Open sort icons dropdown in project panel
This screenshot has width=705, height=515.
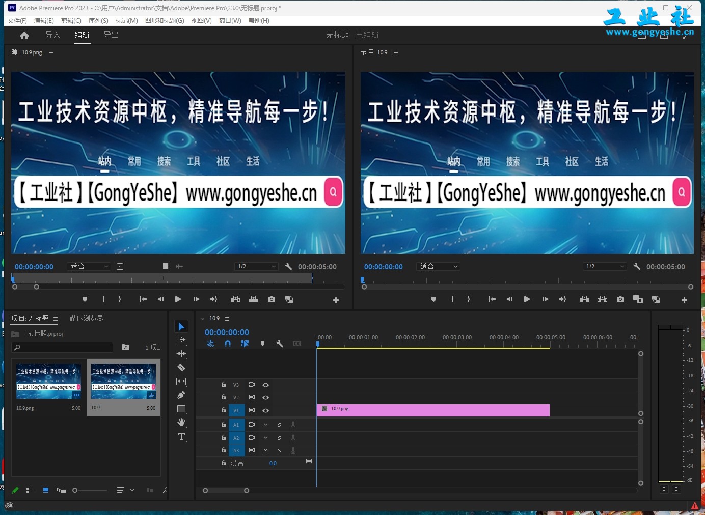pyautogui.click(x=125, y=490)
